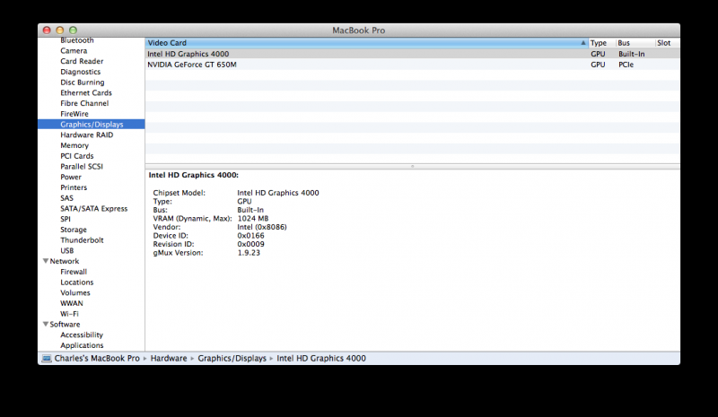Select Ethernet Cards in the sidebar
Screen dimensions: 718x417
[86, 93]
